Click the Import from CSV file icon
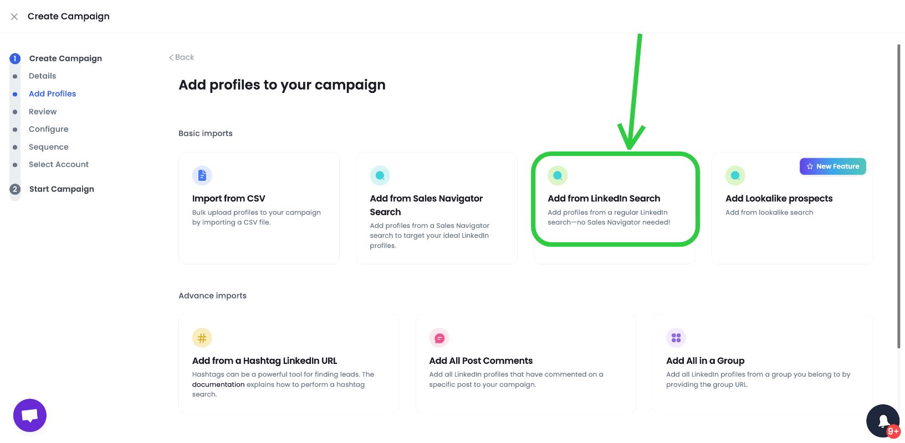Screen dimensions: 905x443 coord(202,175)
